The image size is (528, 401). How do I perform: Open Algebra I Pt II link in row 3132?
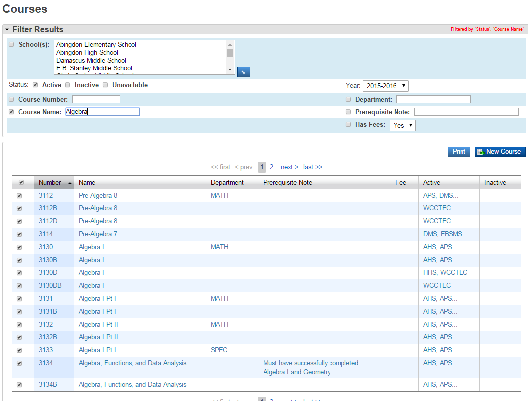click(98, 324)
